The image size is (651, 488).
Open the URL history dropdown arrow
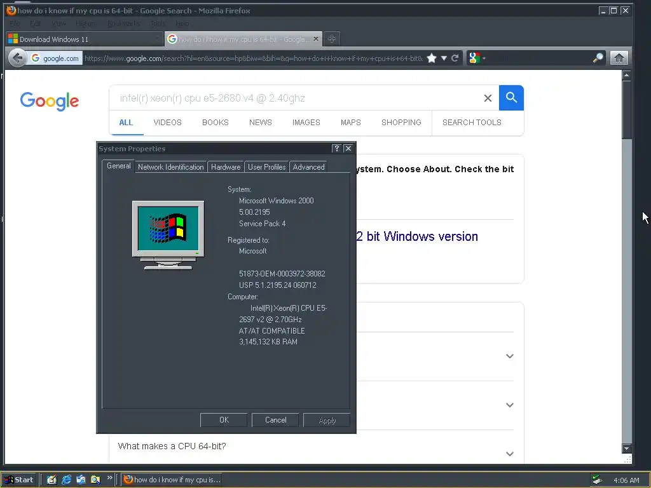point(444,58)
